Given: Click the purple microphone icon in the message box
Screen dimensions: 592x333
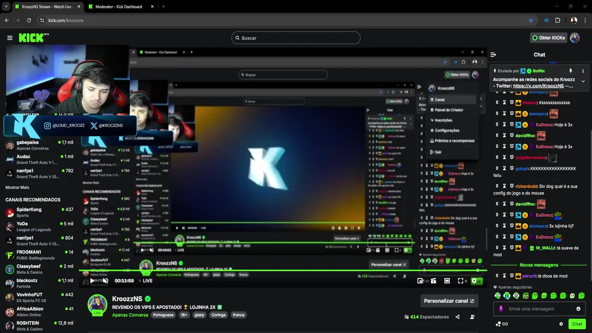Looking at the screenshot, I should [x=501, y=308].
